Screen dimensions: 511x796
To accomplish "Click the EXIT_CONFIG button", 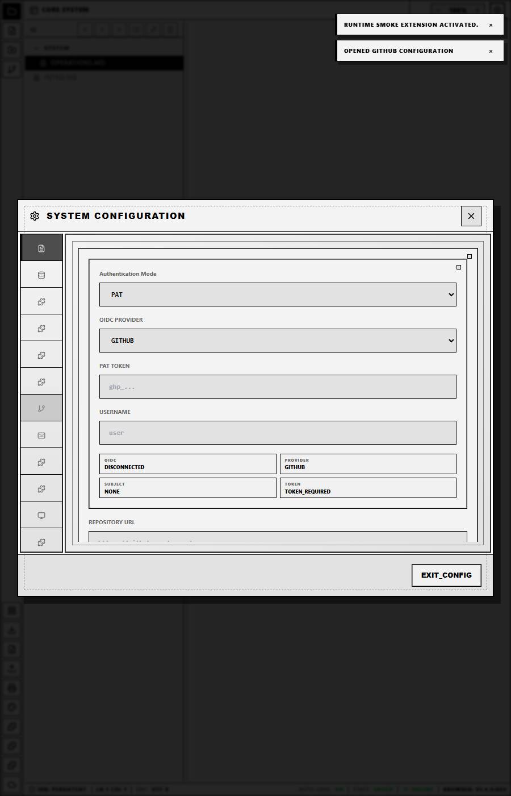I will point(446,575).
